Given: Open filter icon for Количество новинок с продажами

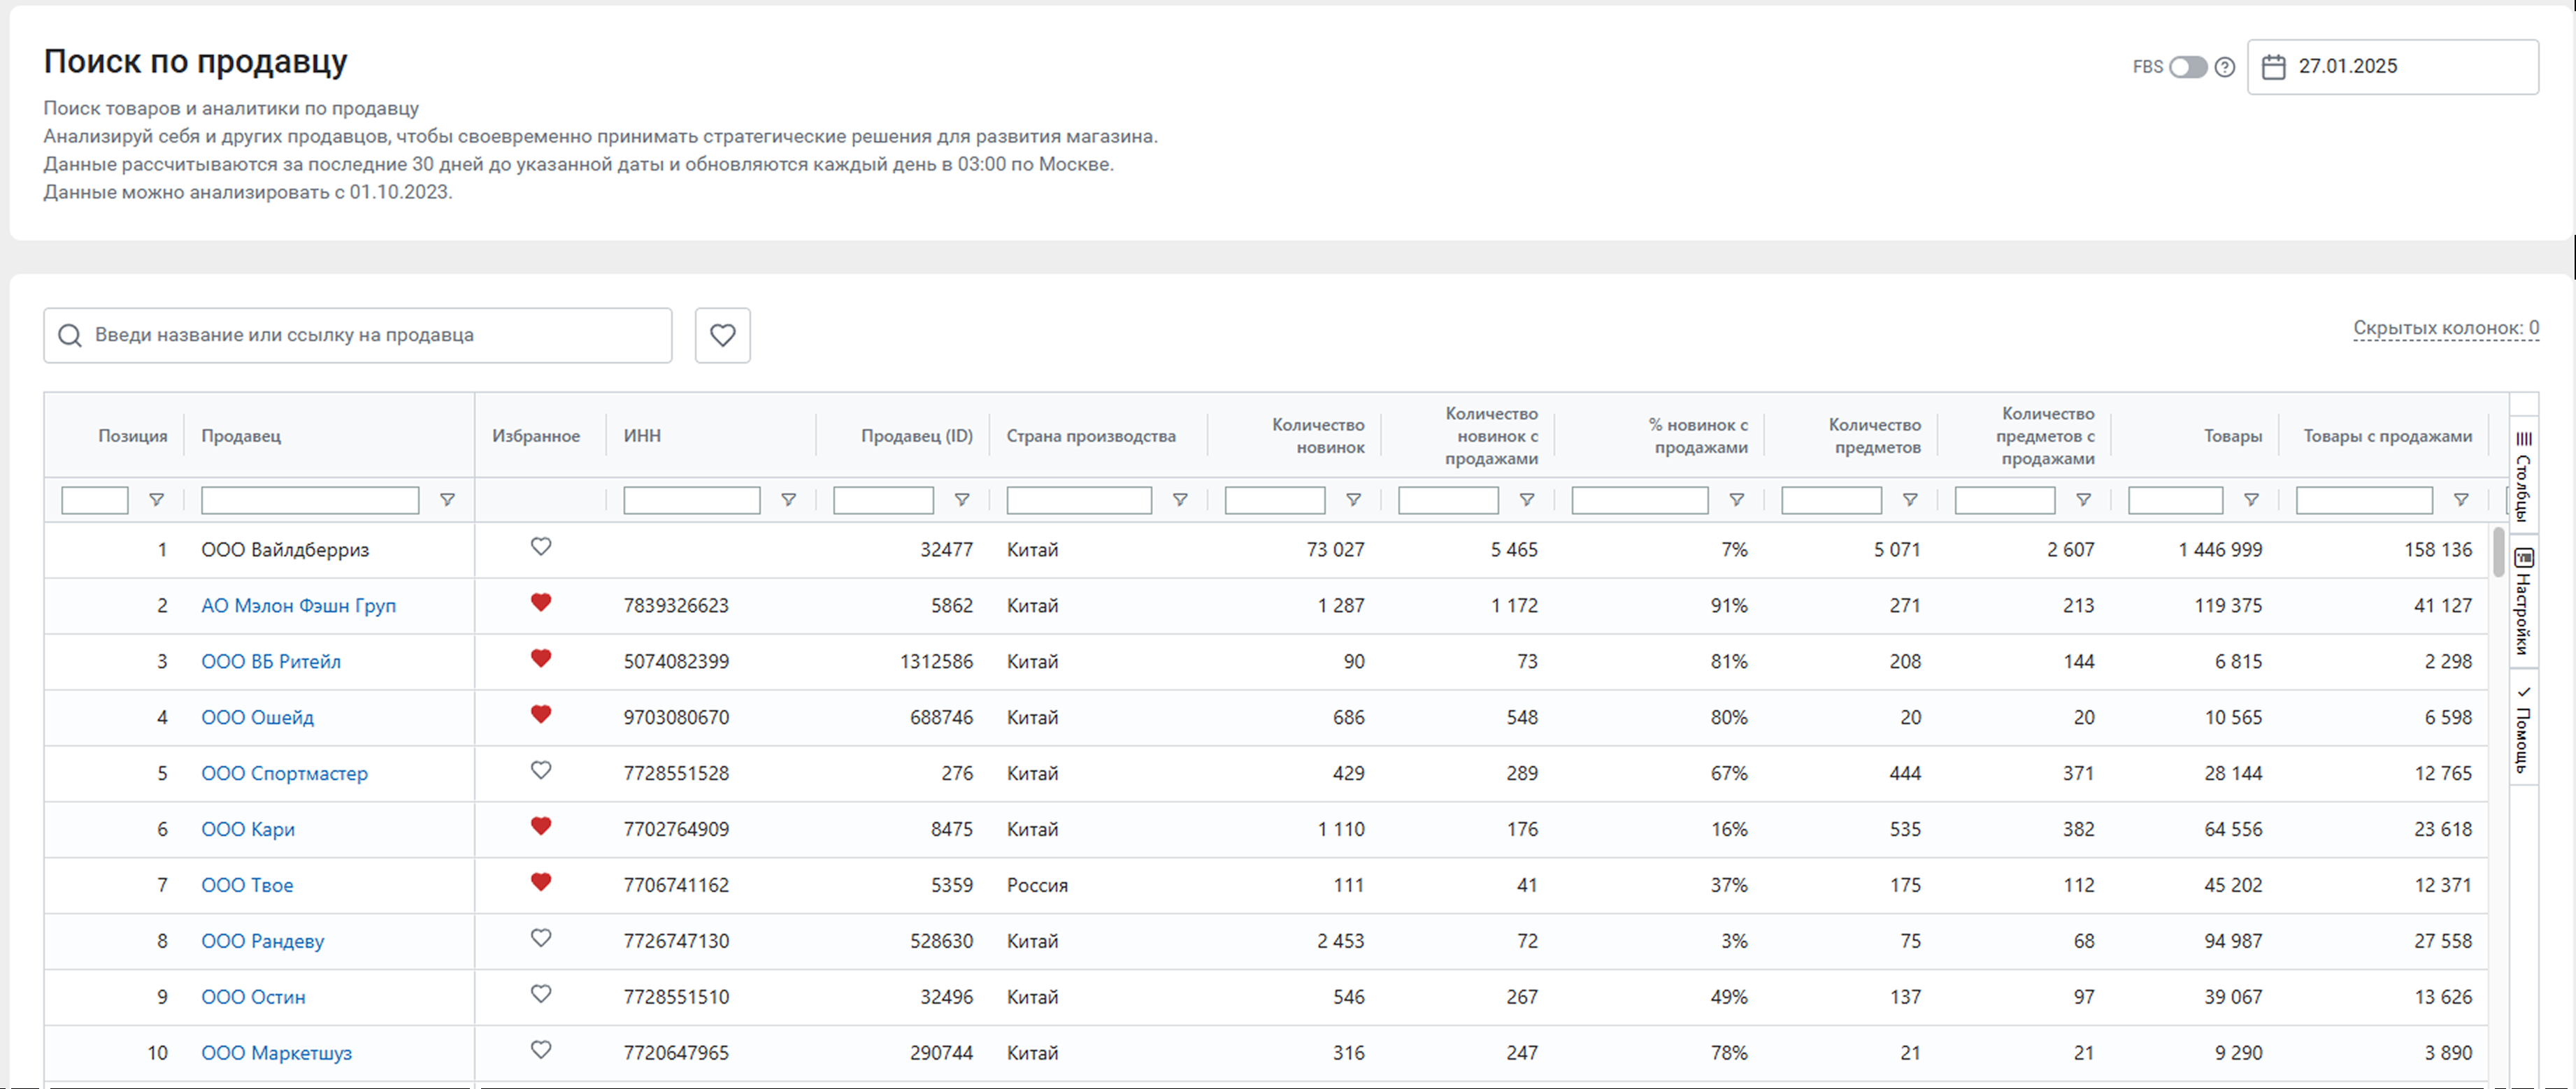Looking at the screenshot, I should point(1527,500).
